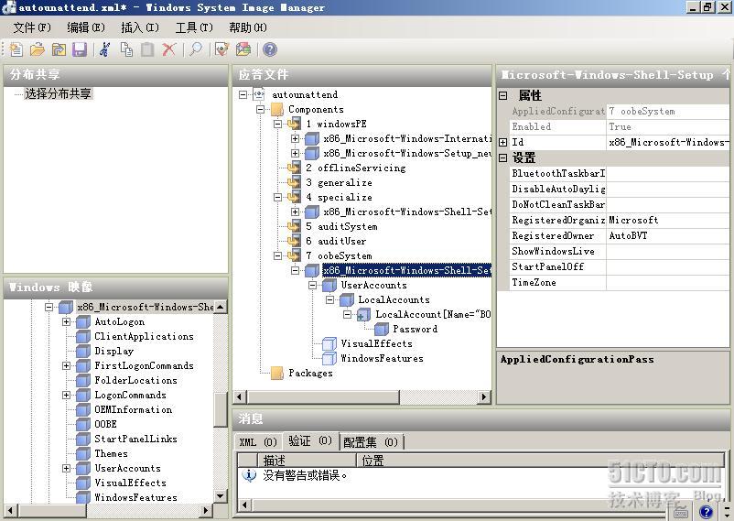Collapse the LocalAccounts node

click(330, 299)
